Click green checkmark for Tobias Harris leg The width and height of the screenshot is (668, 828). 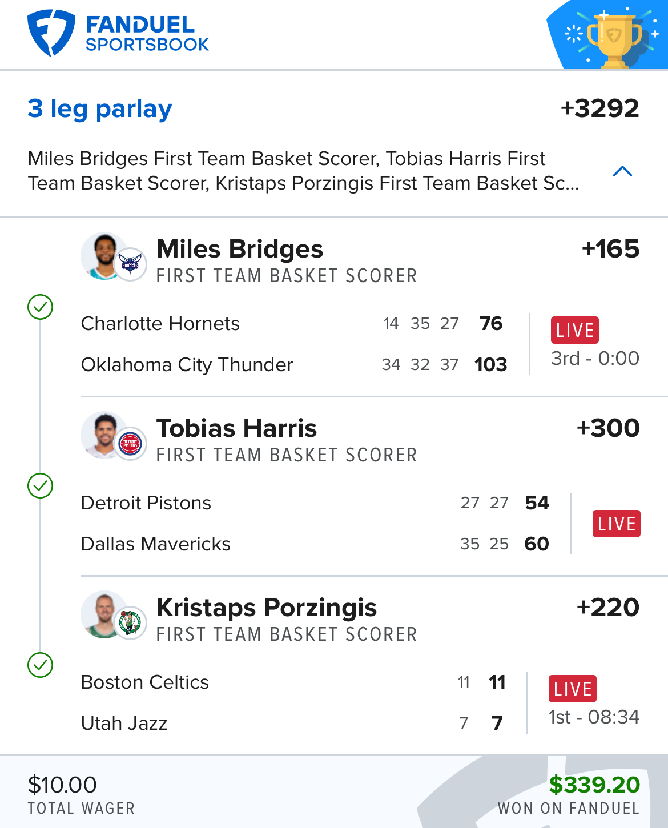(41, 486)
